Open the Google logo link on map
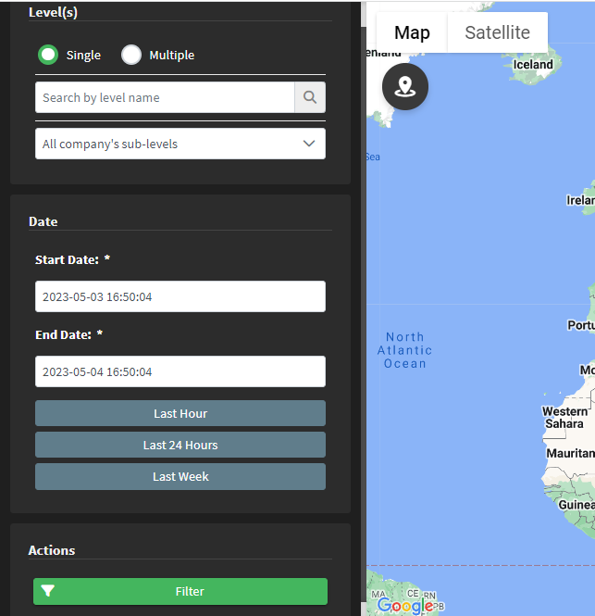 pyautogui.click(x=406, y=606)
